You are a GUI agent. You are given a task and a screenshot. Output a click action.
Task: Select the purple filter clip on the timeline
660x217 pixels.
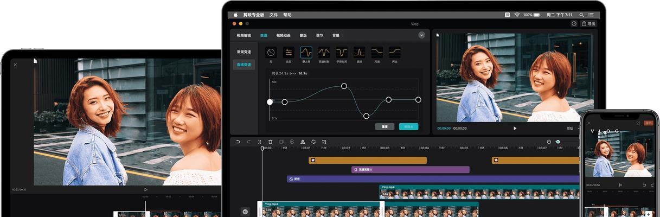click(410, 169)
